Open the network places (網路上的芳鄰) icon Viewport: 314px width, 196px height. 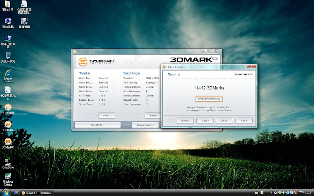(x=8, y=42)
